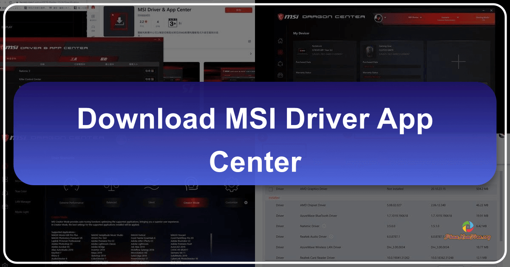Open Mystic Light from the left sidebar

tap(22, 212)
